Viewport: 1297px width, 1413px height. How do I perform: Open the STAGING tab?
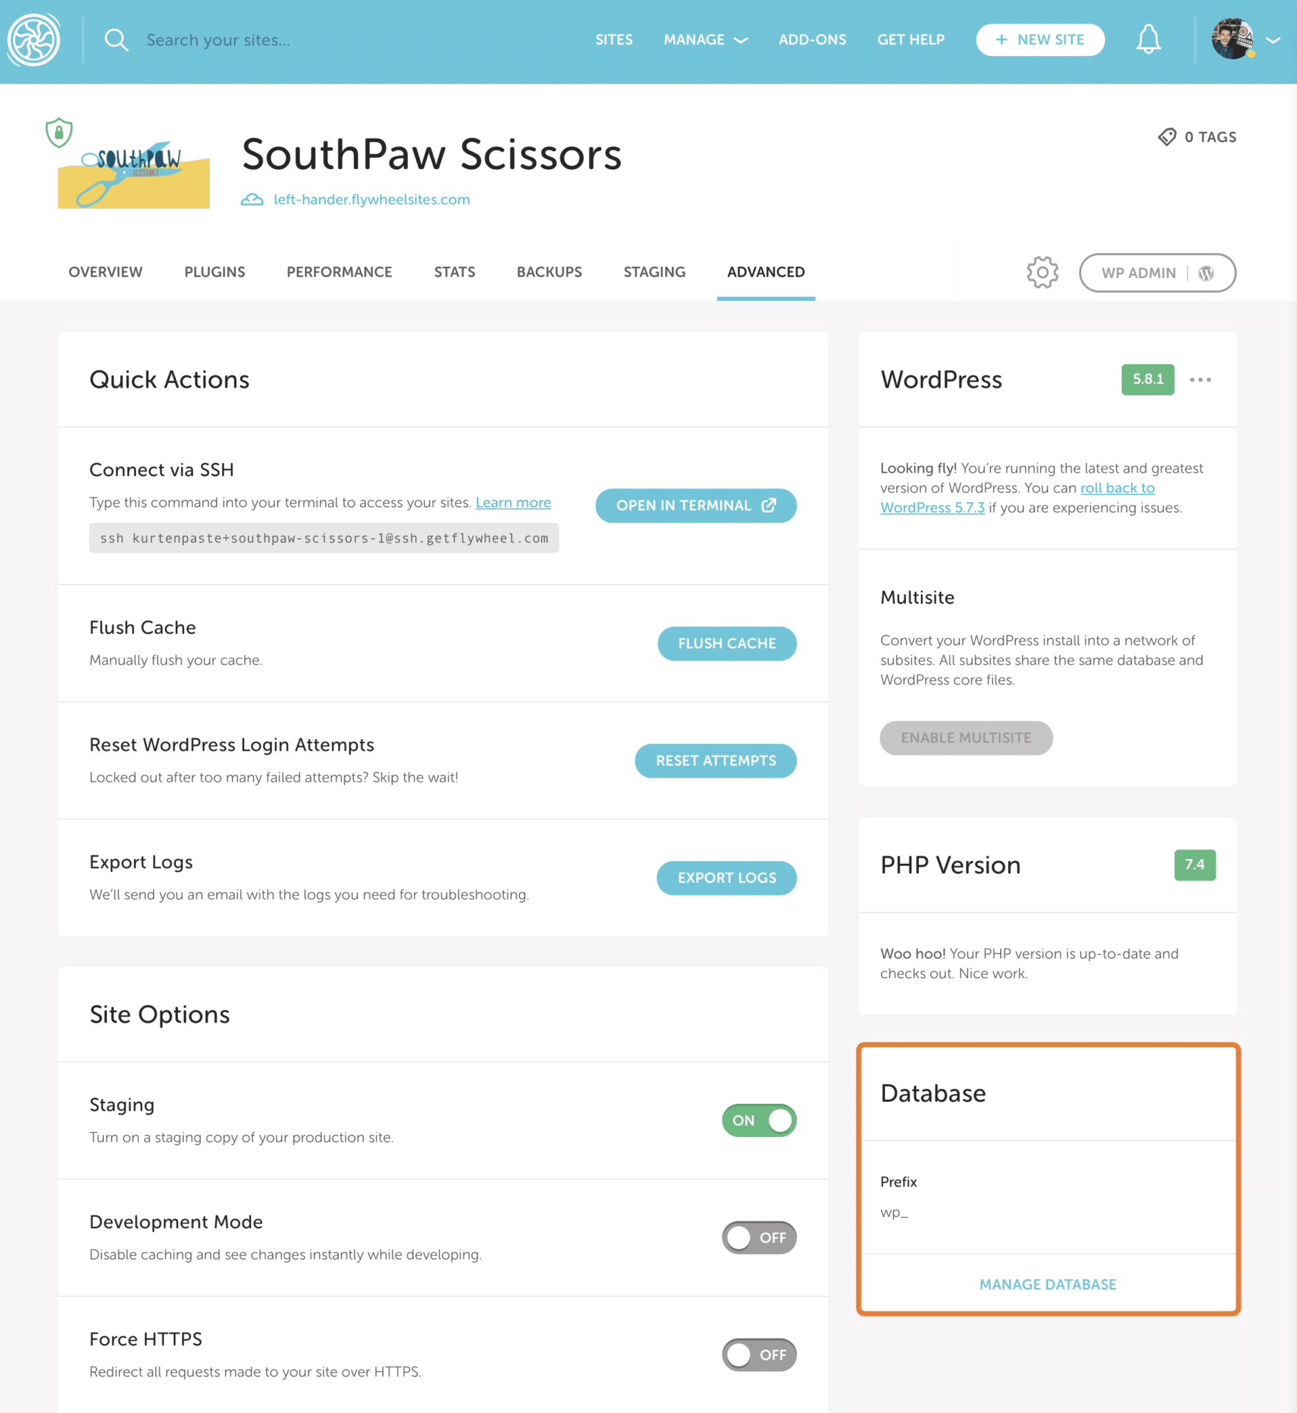click(x=653, y=272)
